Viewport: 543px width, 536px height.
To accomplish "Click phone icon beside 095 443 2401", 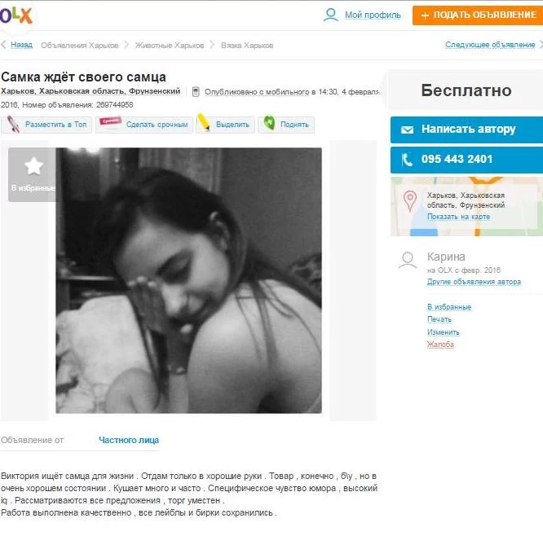I will point(407,160).
